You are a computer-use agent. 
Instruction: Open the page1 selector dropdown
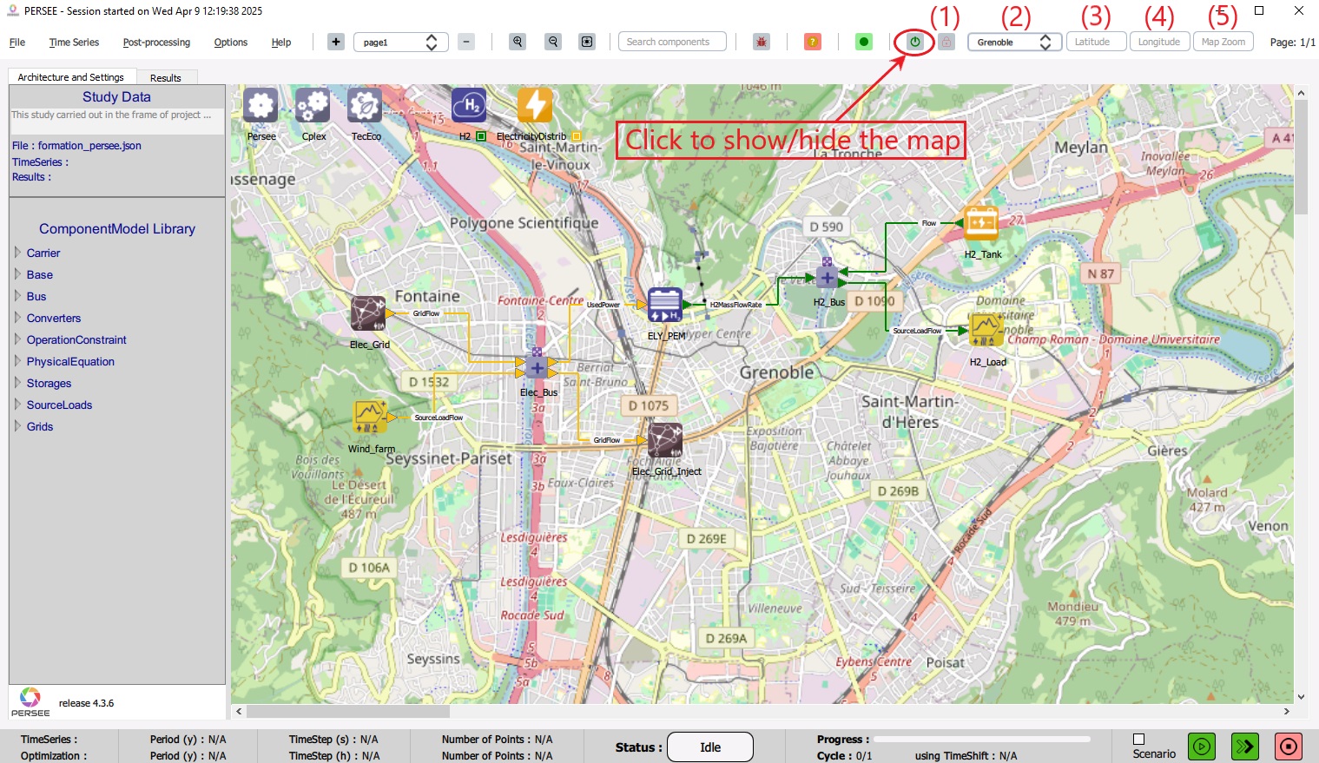pos(401,42)
